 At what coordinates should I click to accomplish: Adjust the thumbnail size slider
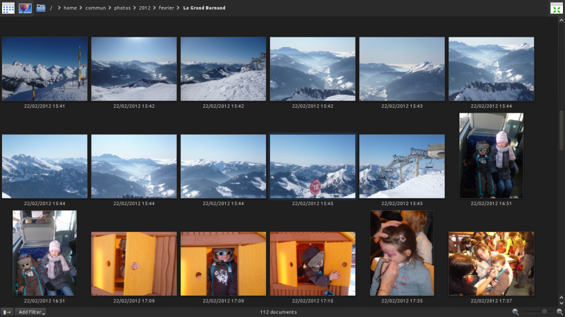click(x=544, y=312)
